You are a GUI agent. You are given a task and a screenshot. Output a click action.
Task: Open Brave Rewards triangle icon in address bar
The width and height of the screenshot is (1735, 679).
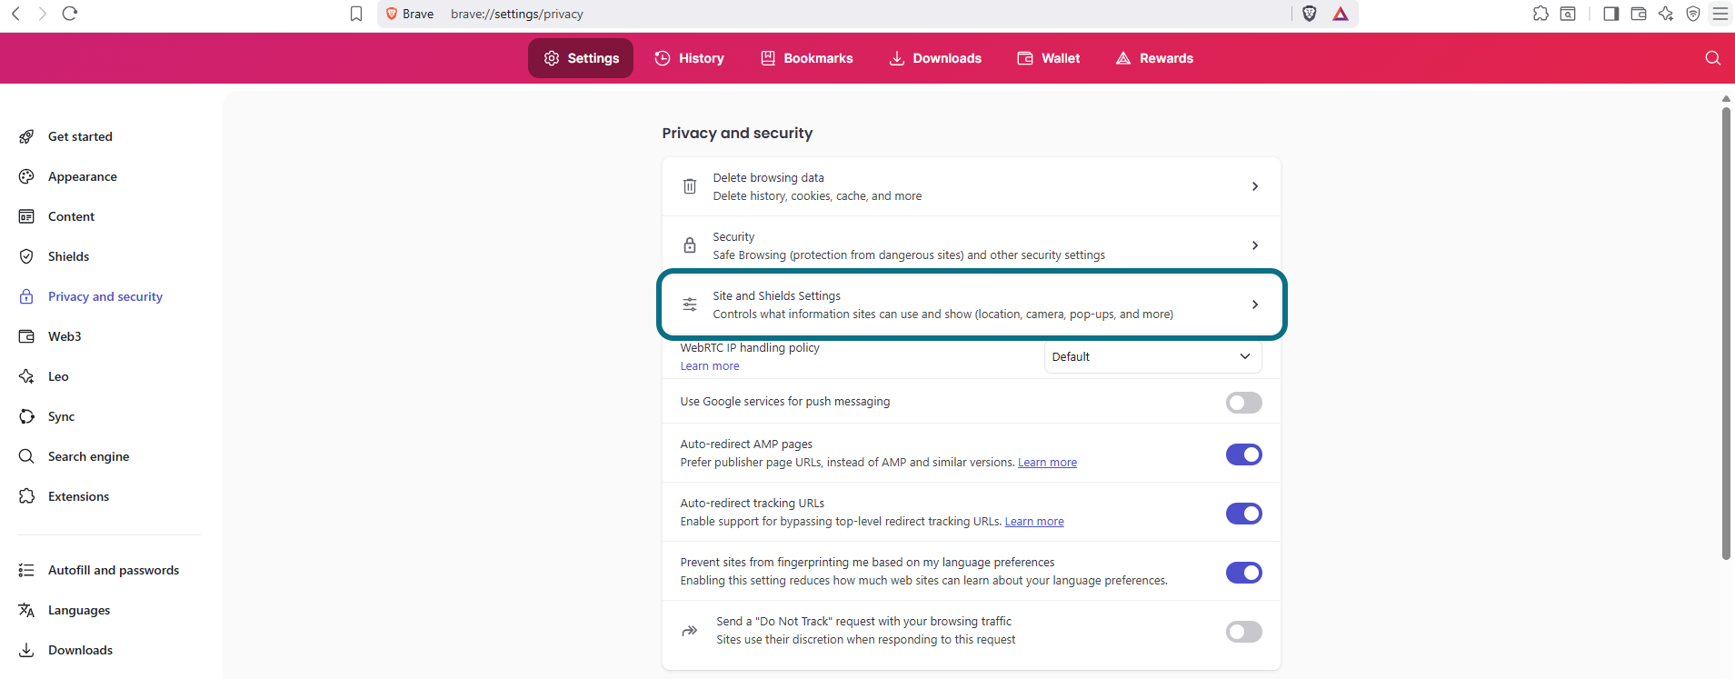[x=1341, y=14]
